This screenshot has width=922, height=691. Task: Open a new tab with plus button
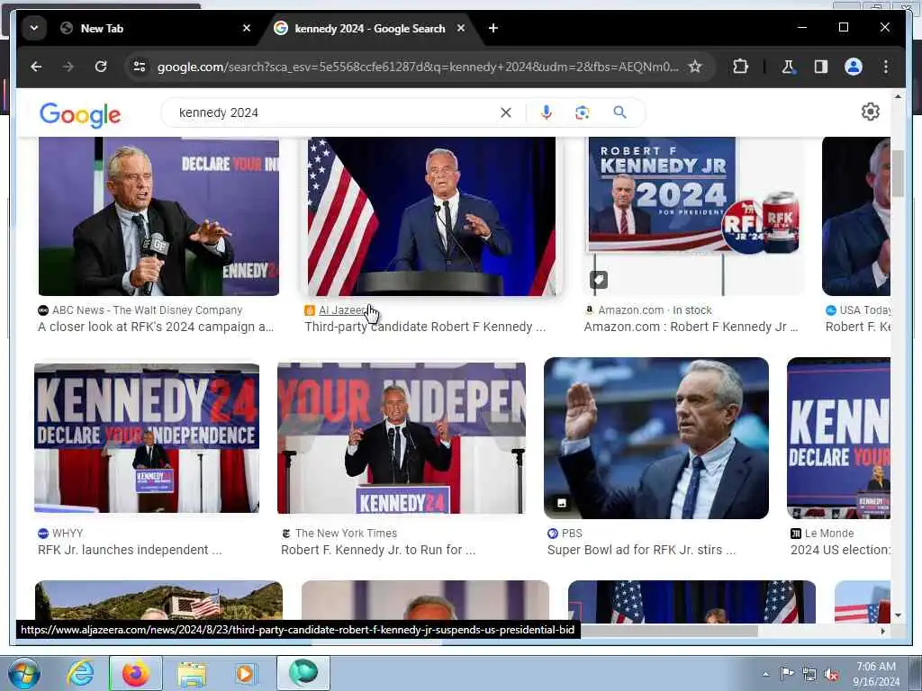click(x=493, y=28)
